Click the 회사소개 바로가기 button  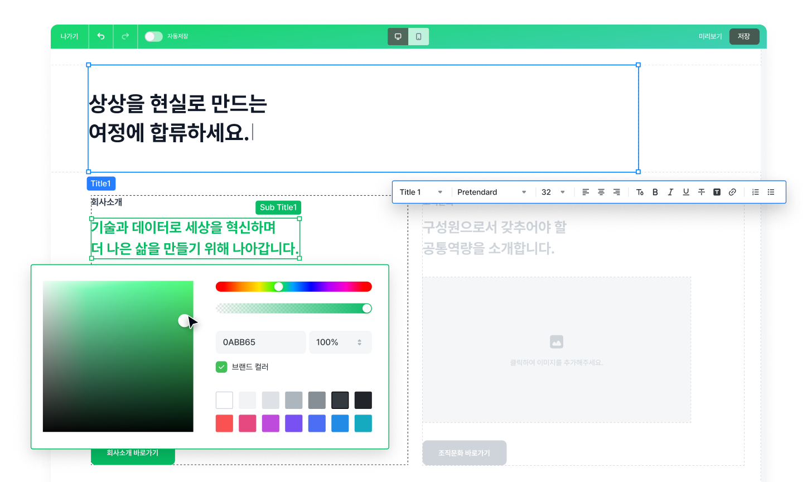(133, 453)
